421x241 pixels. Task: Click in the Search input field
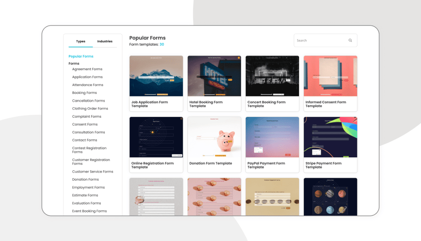320,41
